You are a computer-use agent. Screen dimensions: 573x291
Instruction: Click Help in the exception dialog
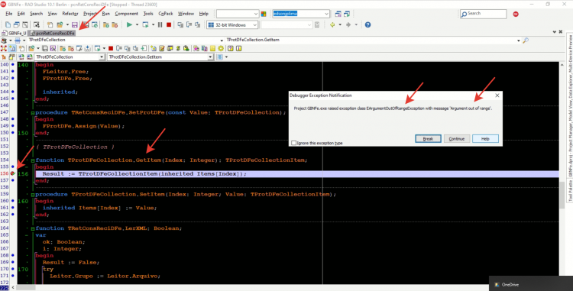485,139
